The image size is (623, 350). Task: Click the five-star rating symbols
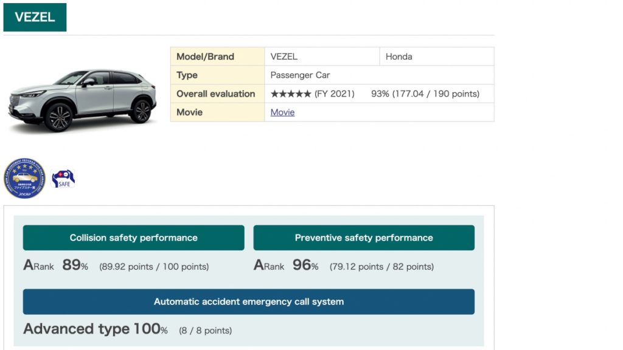tap(291, 94)
